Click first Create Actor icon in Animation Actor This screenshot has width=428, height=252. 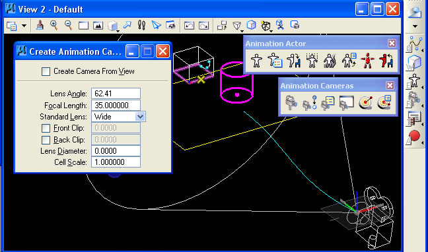[256, 61]
